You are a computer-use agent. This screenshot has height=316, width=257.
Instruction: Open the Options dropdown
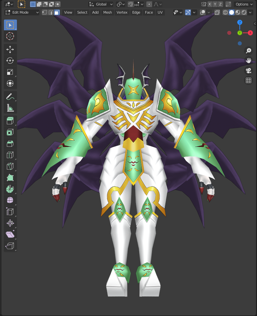[244, 4]
